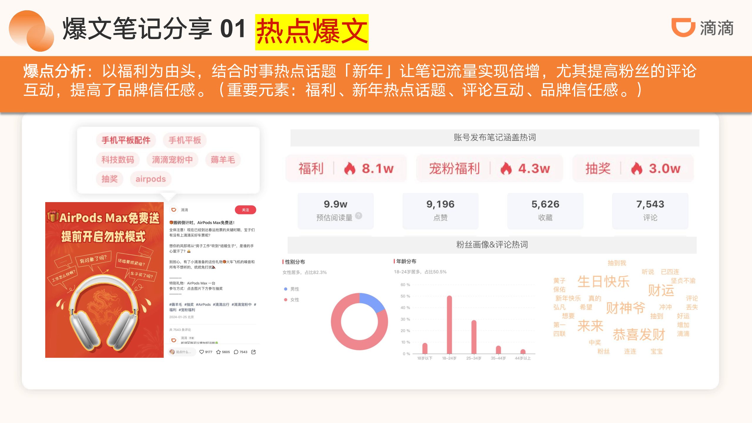Click the #AirPods hashtag in the post

tap(203, 305)
